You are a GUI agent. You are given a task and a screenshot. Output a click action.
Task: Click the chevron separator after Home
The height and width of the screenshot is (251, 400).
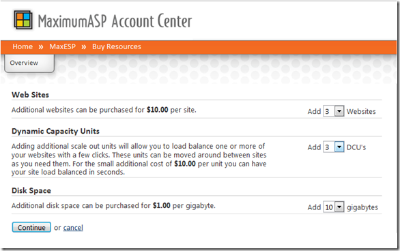tap(41, 47)
